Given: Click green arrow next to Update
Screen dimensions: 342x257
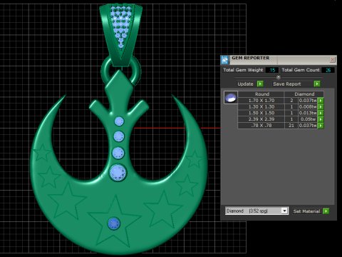Looking at the screenshot, I should (260, 84).
